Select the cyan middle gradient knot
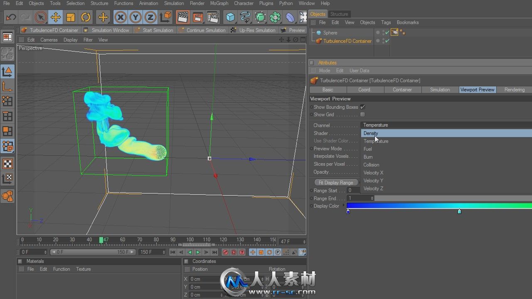 point(459,211)
